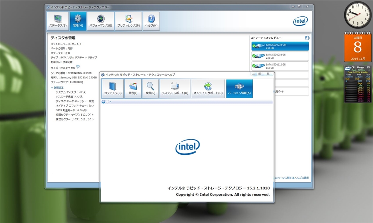
Task: Click the Intel logo in the main window header
Action: (x=301, y=21)
